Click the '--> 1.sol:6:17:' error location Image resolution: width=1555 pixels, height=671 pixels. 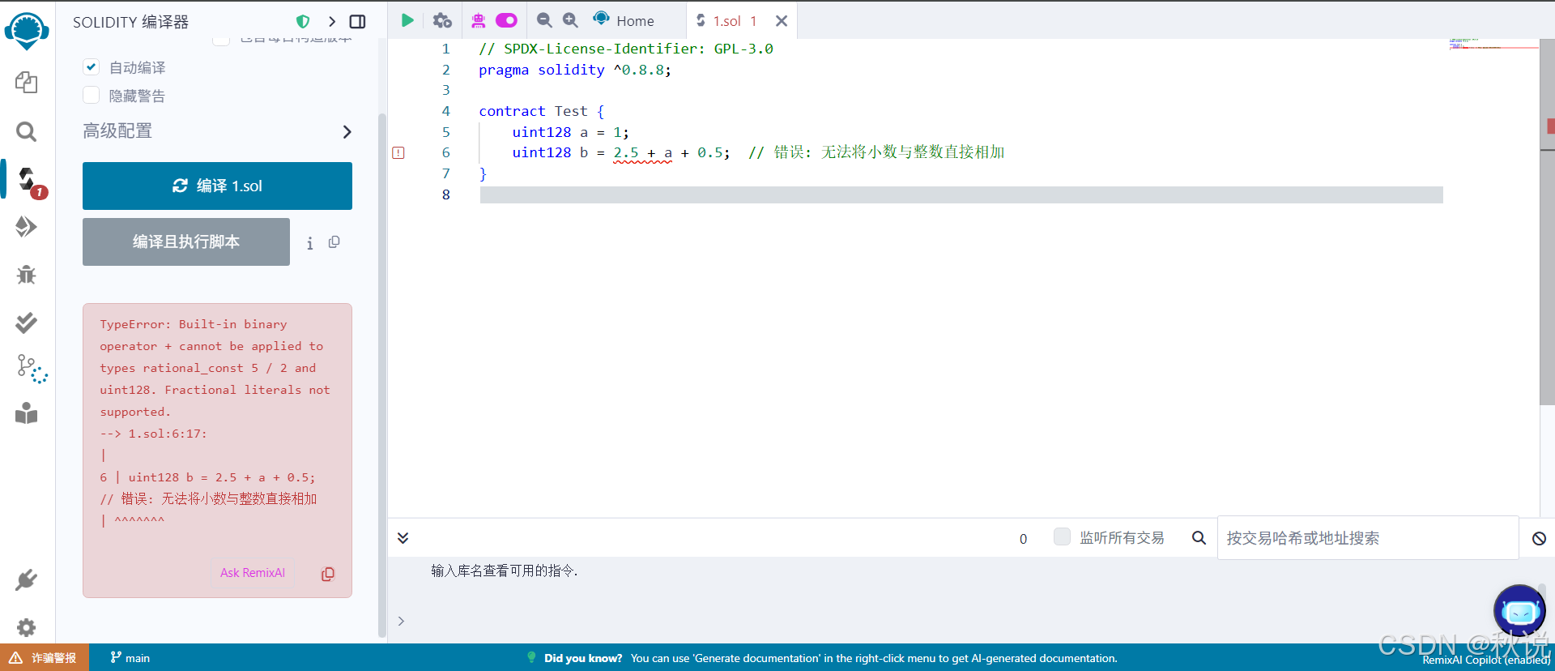[x=153, y=434]
